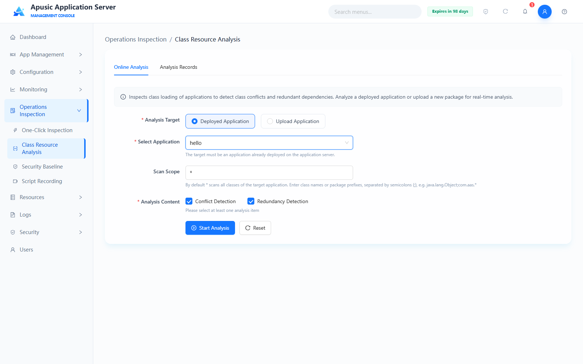Click the Security Baseline shield icon
Image resolution: width=583 pixels, height=364 pixels.
pos(15,167)
